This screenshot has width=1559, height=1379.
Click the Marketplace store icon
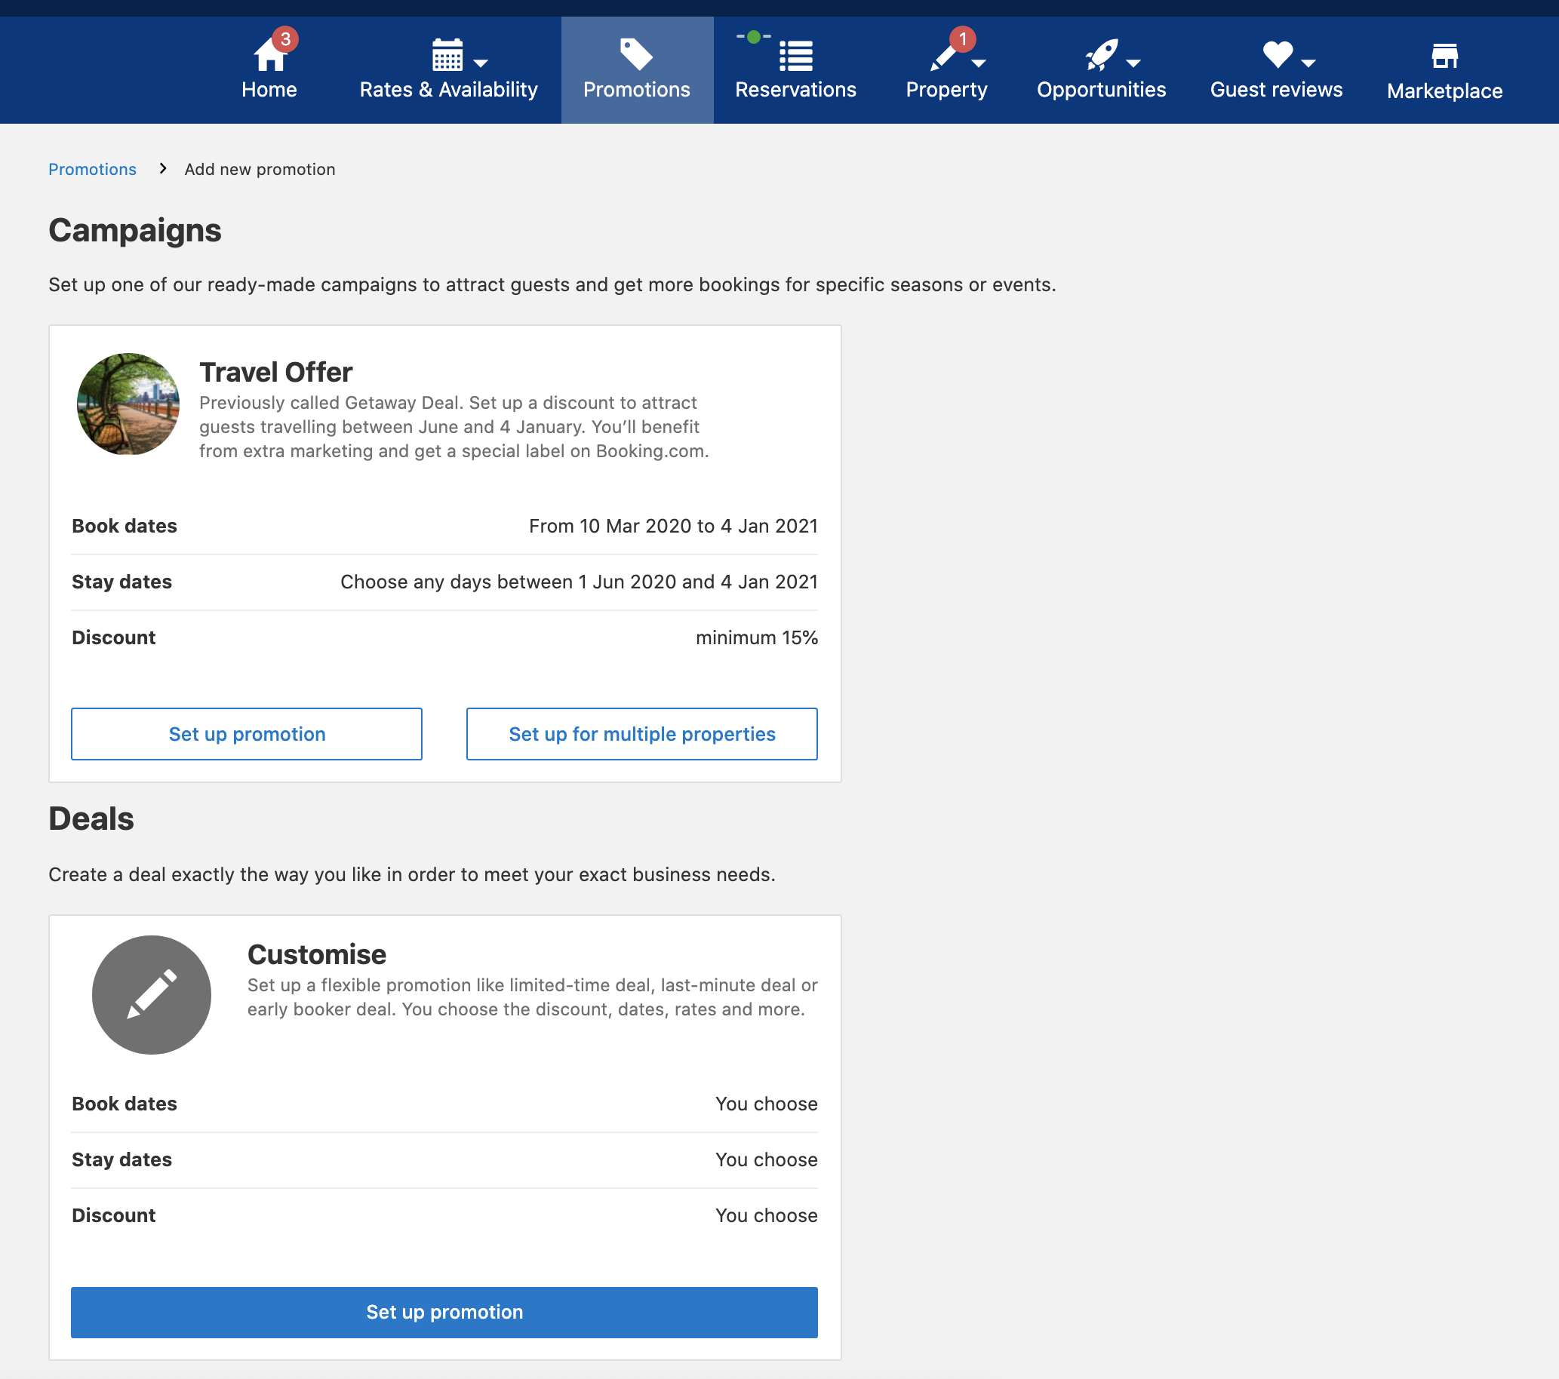coord(1444,55)
